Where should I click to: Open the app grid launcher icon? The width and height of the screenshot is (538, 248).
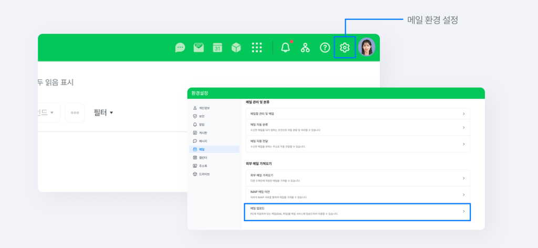(256, 47)
